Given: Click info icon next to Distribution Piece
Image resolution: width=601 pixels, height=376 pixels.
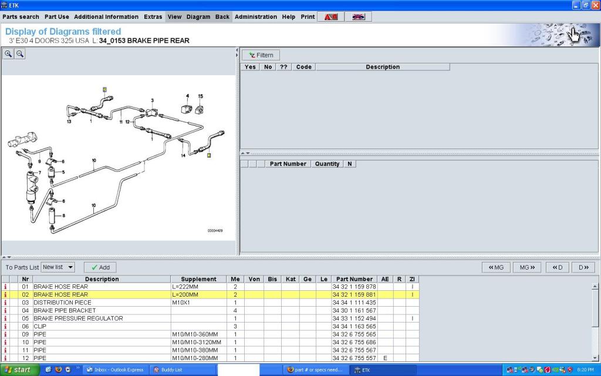Looking at the screenshot, I should 5,303.
